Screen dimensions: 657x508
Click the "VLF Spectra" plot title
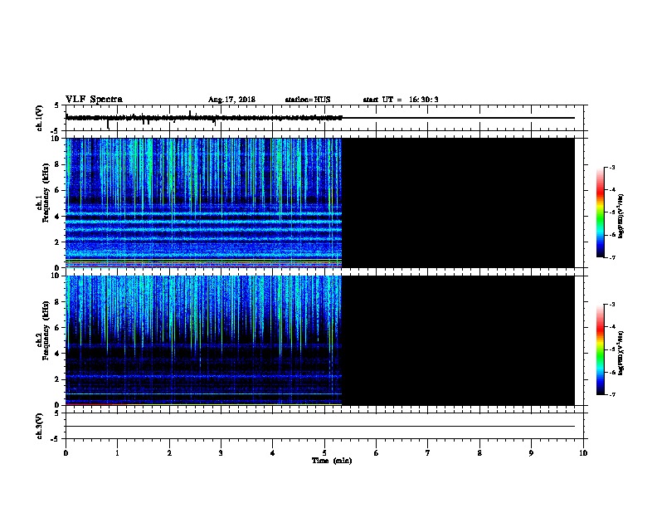[x=94, y=100]
